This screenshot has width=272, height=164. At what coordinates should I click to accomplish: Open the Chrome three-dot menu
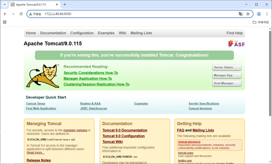click(267, 14)
